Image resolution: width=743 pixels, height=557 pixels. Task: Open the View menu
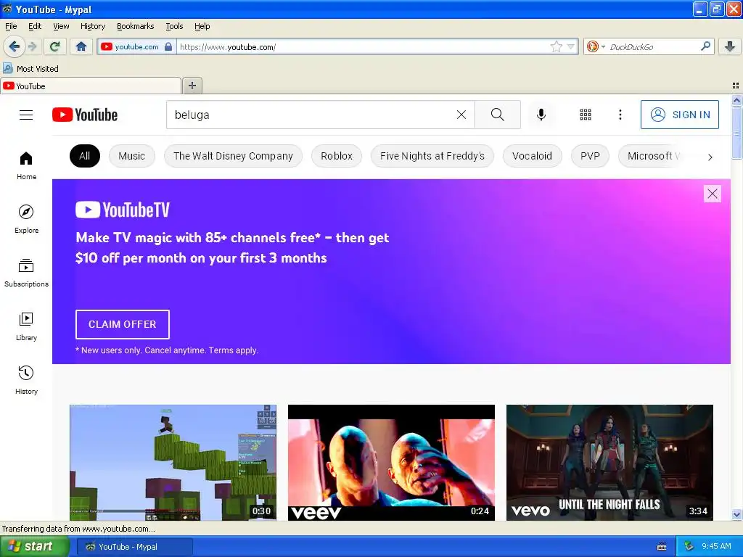click(x=61, y=26)
